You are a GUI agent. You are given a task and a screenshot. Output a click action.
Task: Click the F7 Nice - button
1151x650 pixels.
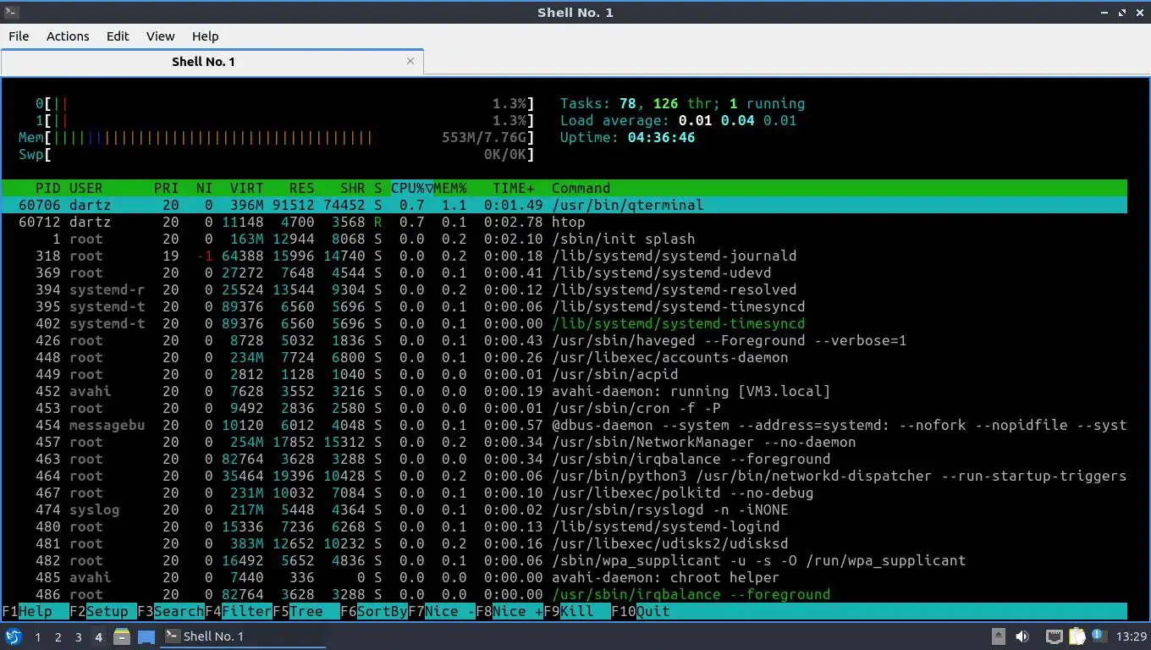[441, 611]
